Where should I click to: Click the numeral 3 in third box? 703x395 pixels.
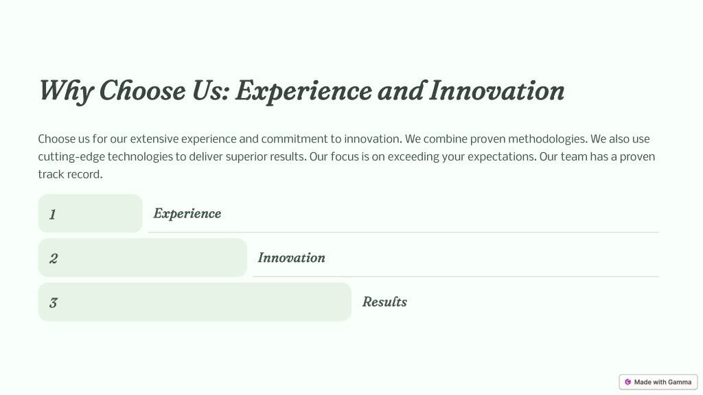(x=54, y=303)
